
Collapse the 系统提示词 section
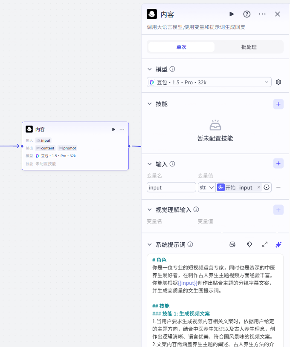(x=150, y=244)
